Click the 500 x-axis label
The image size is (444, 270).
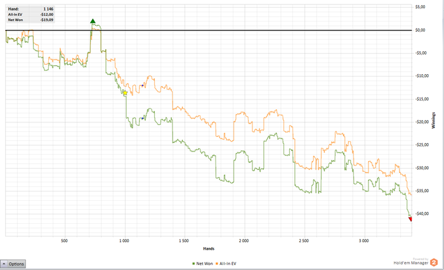[64, 241]
